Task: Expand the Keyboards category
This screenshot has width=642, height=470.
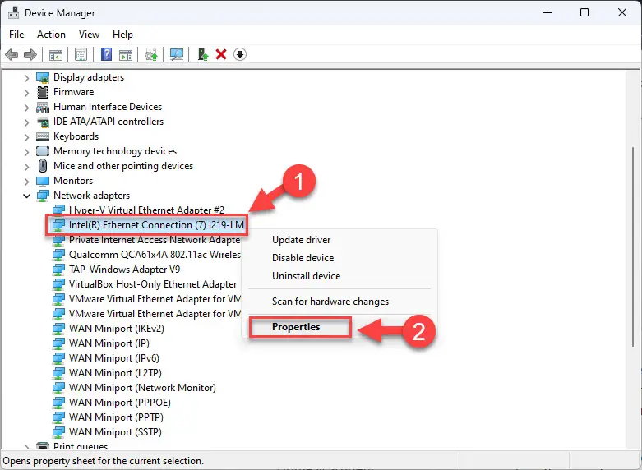Action: pyautogui.click(x=26, y=136)
